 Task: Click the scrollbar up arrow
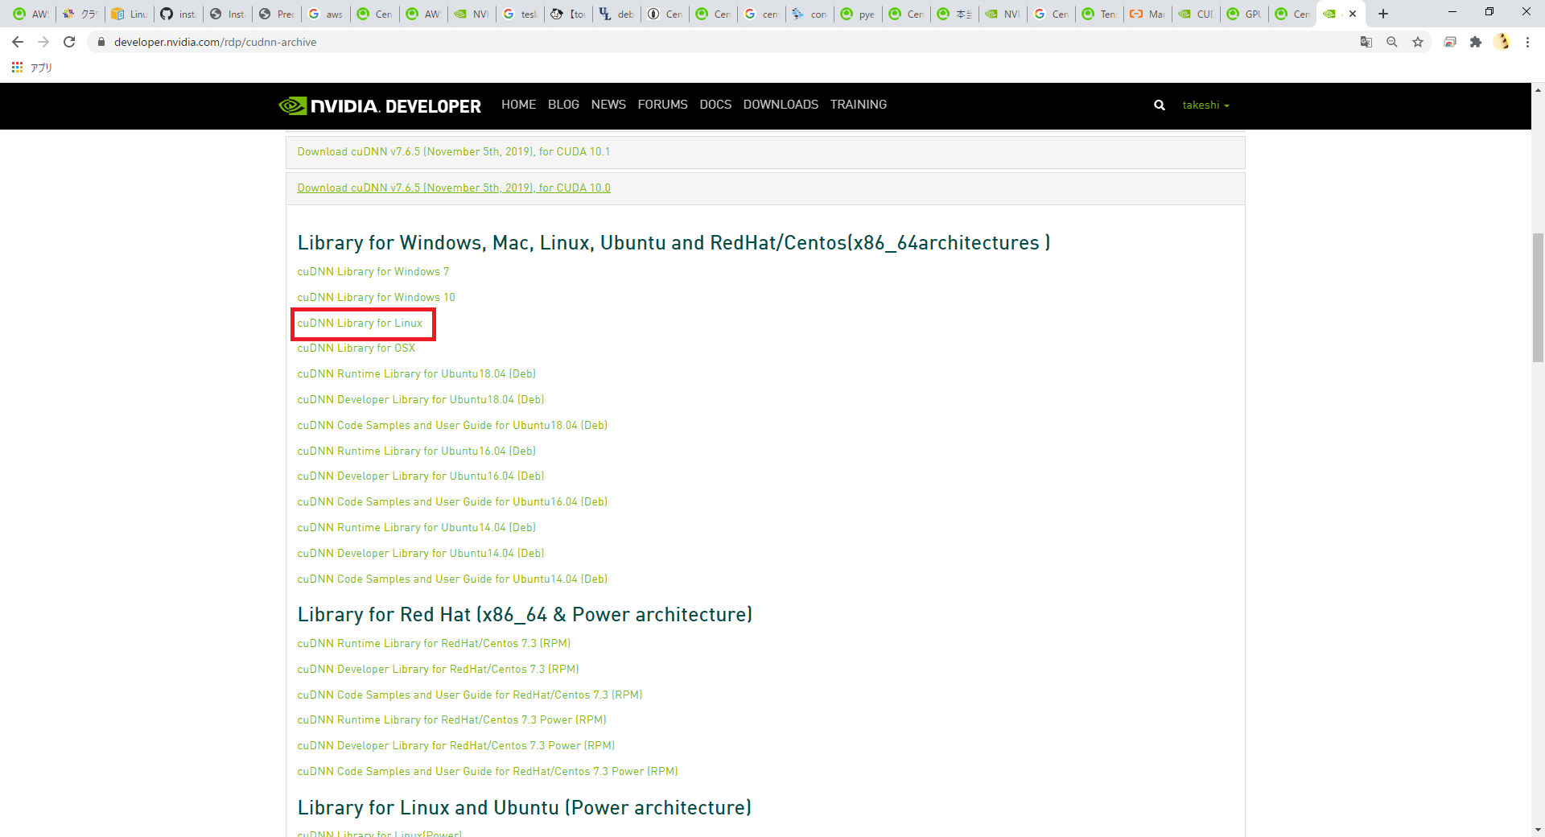(1538, 89)
